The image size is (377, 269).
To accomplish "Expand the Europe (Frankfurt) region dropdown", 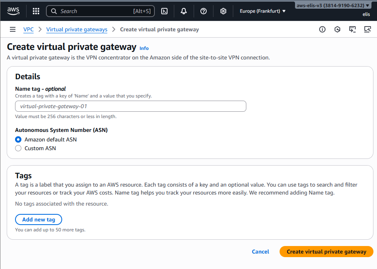I will pos(263,11).
